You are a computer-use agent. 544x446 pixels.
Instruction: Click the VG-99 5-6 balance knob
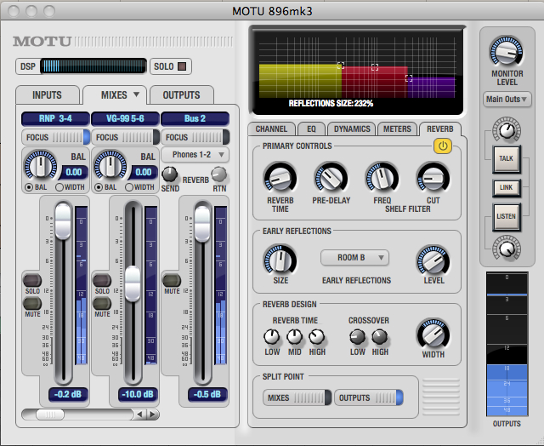pyautogui.click(x=110, y=166)
